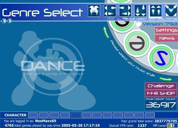The height and width of the screenshot is (128, 178).
Task: Choose the left-facing arrows play format
Action: (x=110, y=11)
